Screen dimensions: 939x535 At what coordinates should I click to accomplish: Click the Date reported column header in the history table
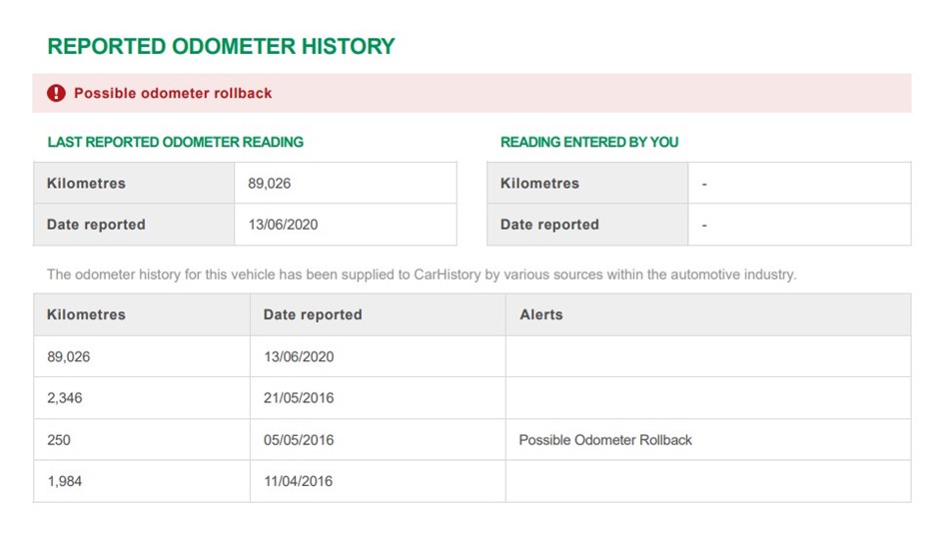[x=313, y=314]
